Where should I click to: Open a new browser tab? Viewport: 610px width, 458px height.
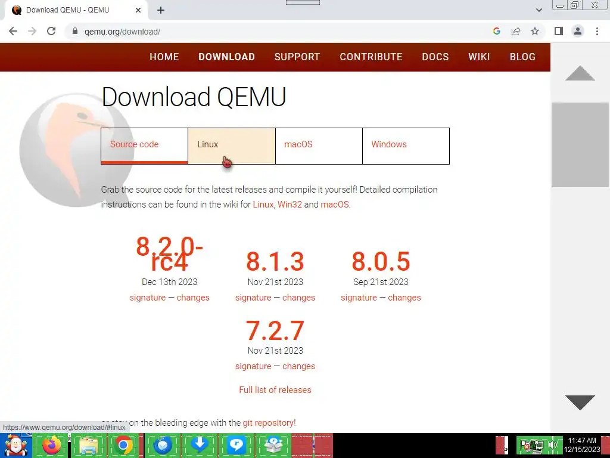[161, 10]
